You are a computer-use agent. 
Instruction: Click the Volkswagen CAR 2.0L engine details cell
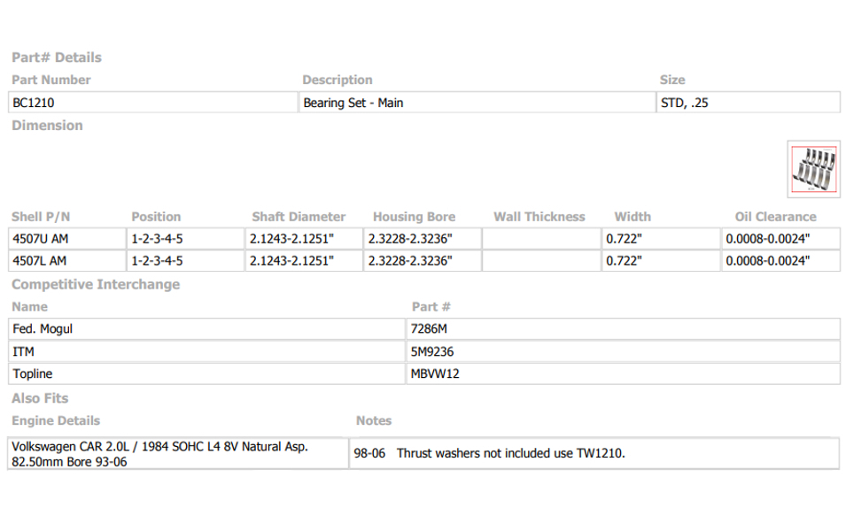pyautogui.click(x=178, y=454)
